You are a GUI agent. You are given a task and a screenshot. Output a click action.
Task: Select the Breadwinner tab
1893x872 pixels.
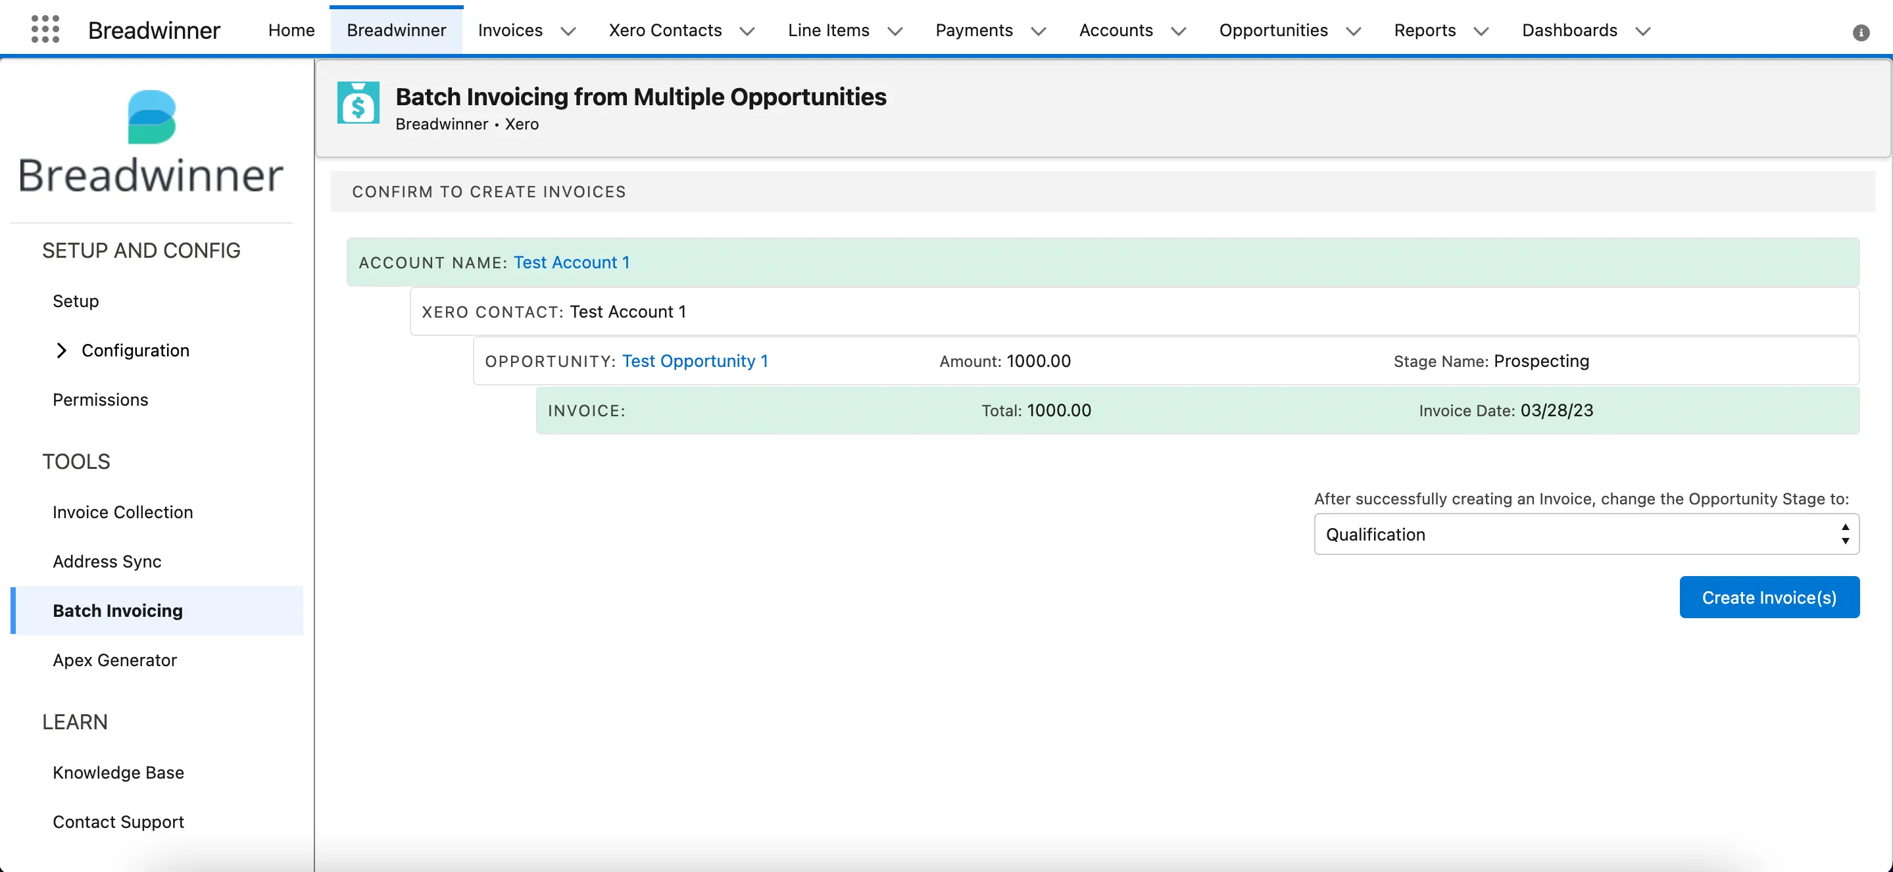pos(396,30)
